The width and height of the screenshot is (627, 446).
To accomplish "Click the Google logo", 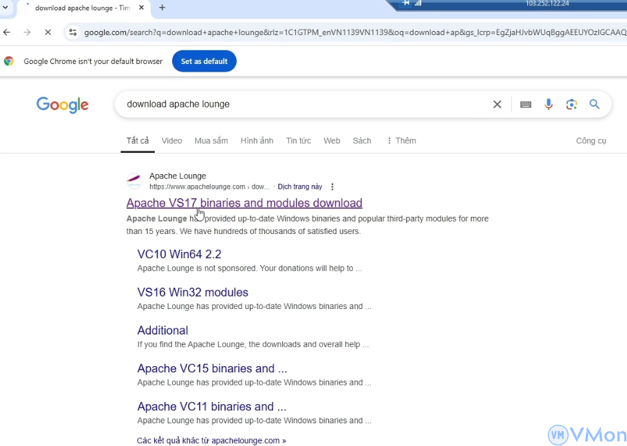I will coord(63,105).
